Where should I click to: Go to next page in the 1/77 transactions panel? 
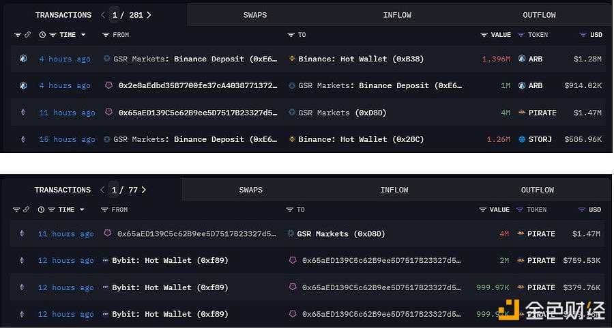coord(144,190)
